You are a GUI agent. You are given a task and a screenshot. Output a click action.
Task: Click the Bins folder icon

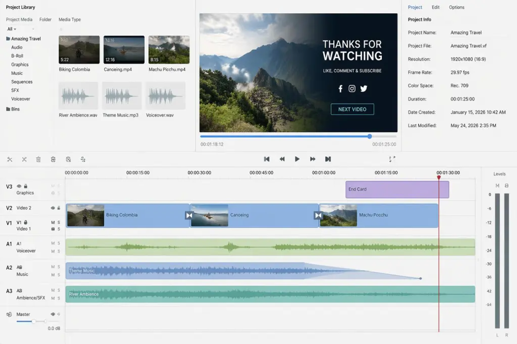coord(8,109)
